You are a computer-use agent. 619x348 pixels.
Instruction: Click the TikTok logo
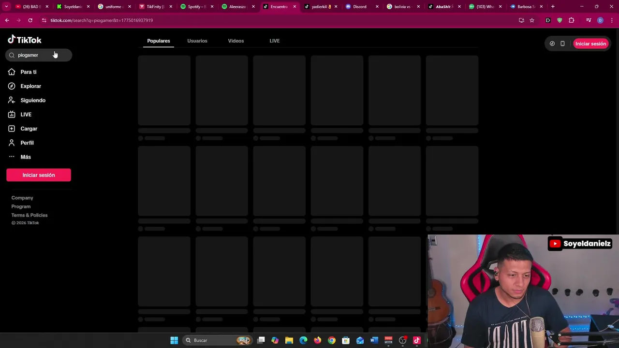pyautogui.click(x=25, y=40)
